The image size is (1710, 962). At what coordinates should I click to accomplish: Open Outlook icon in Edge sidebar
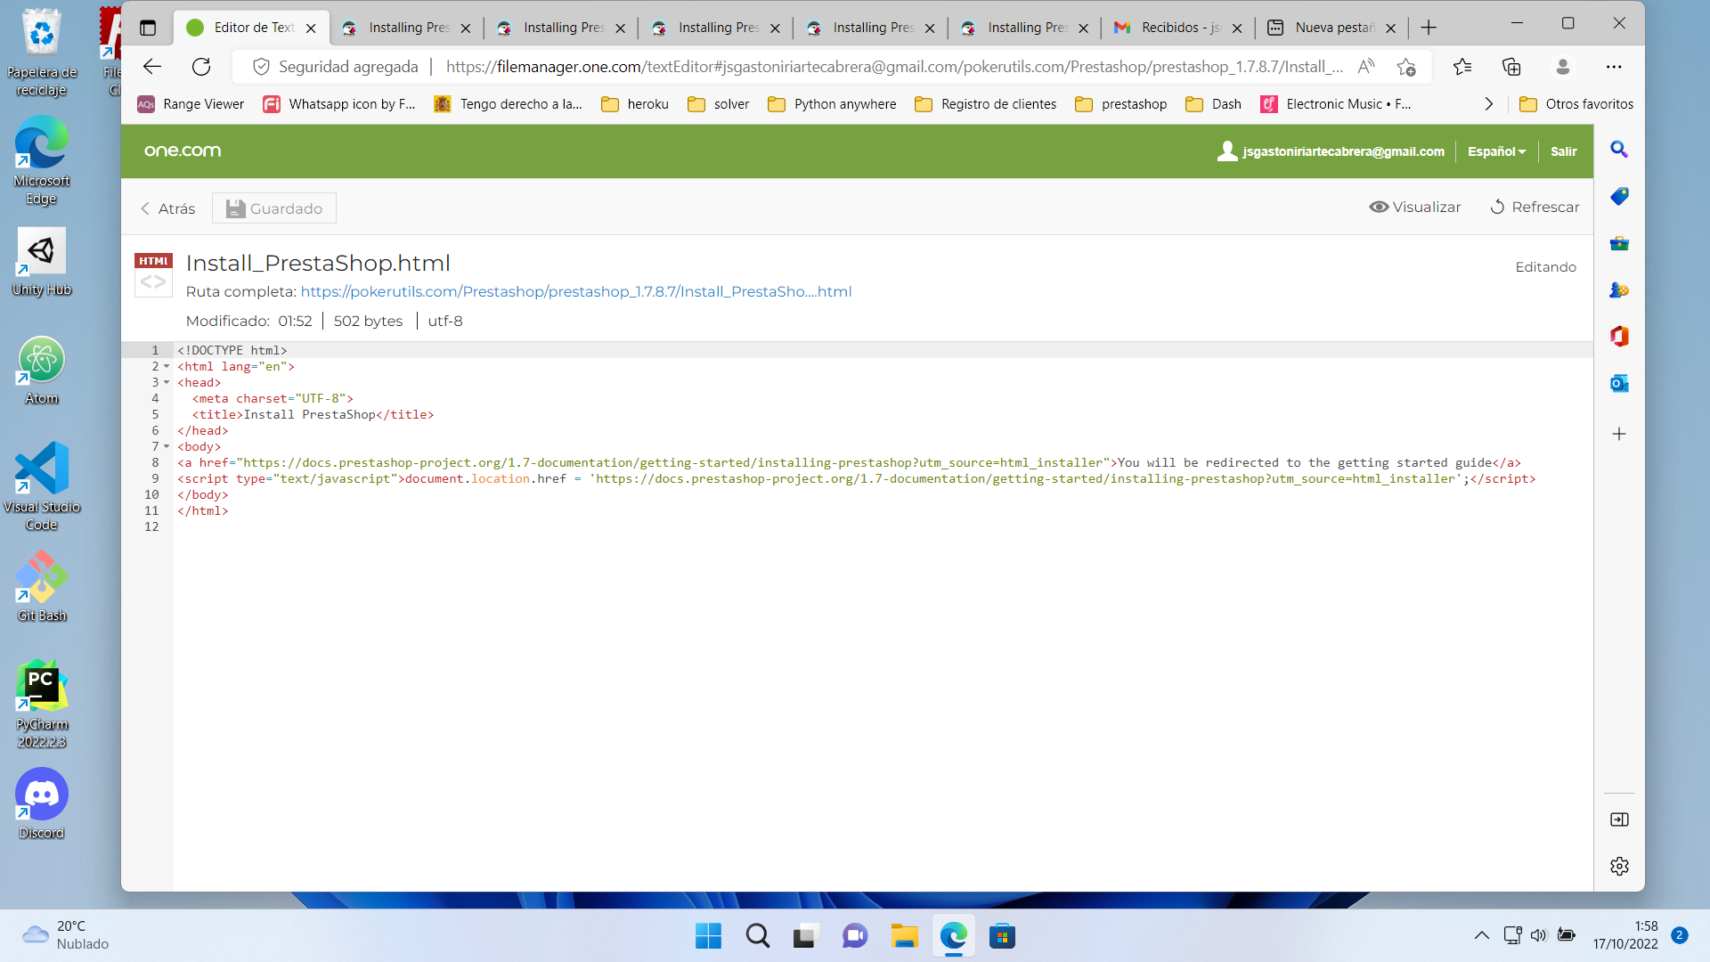tap(1619, 383)
